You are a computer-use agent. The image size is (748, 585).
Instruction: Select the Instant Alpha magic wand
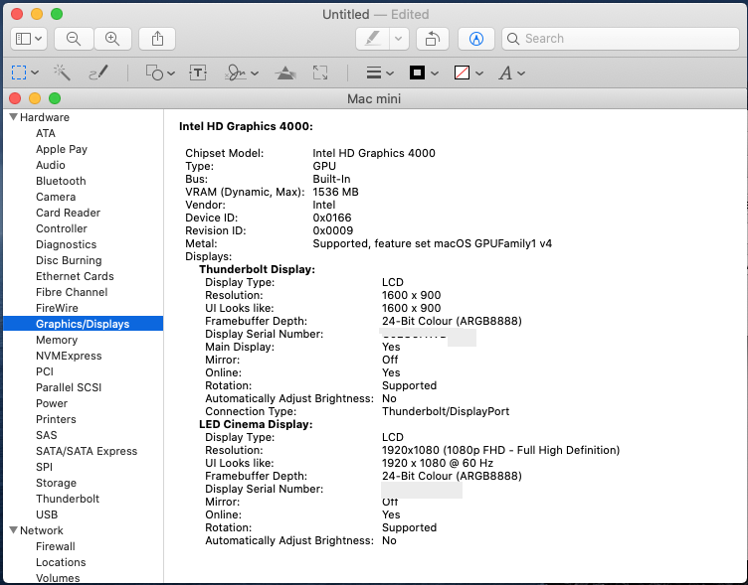point(62,73)
